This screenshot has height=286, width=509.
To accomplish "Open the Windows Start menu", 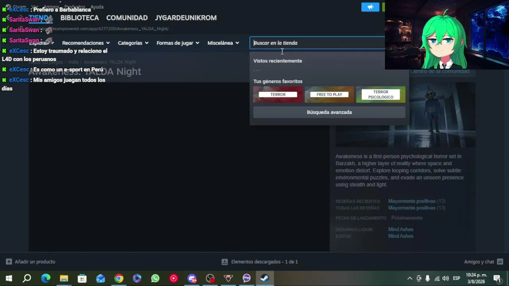I will (9, 278).
